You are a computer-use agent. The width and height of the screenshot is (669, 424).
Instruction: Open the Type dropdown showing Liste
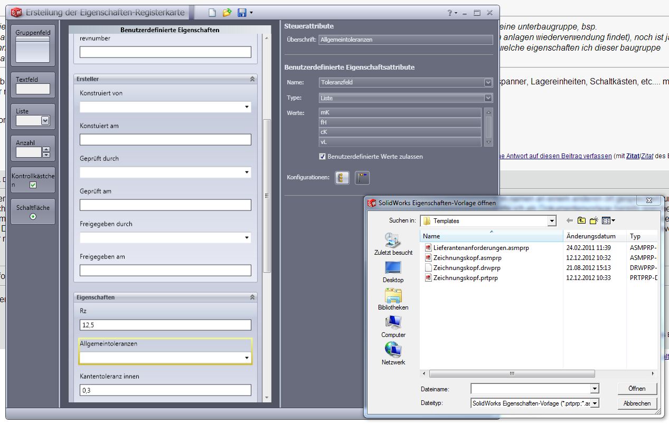(x=488, y=98)
